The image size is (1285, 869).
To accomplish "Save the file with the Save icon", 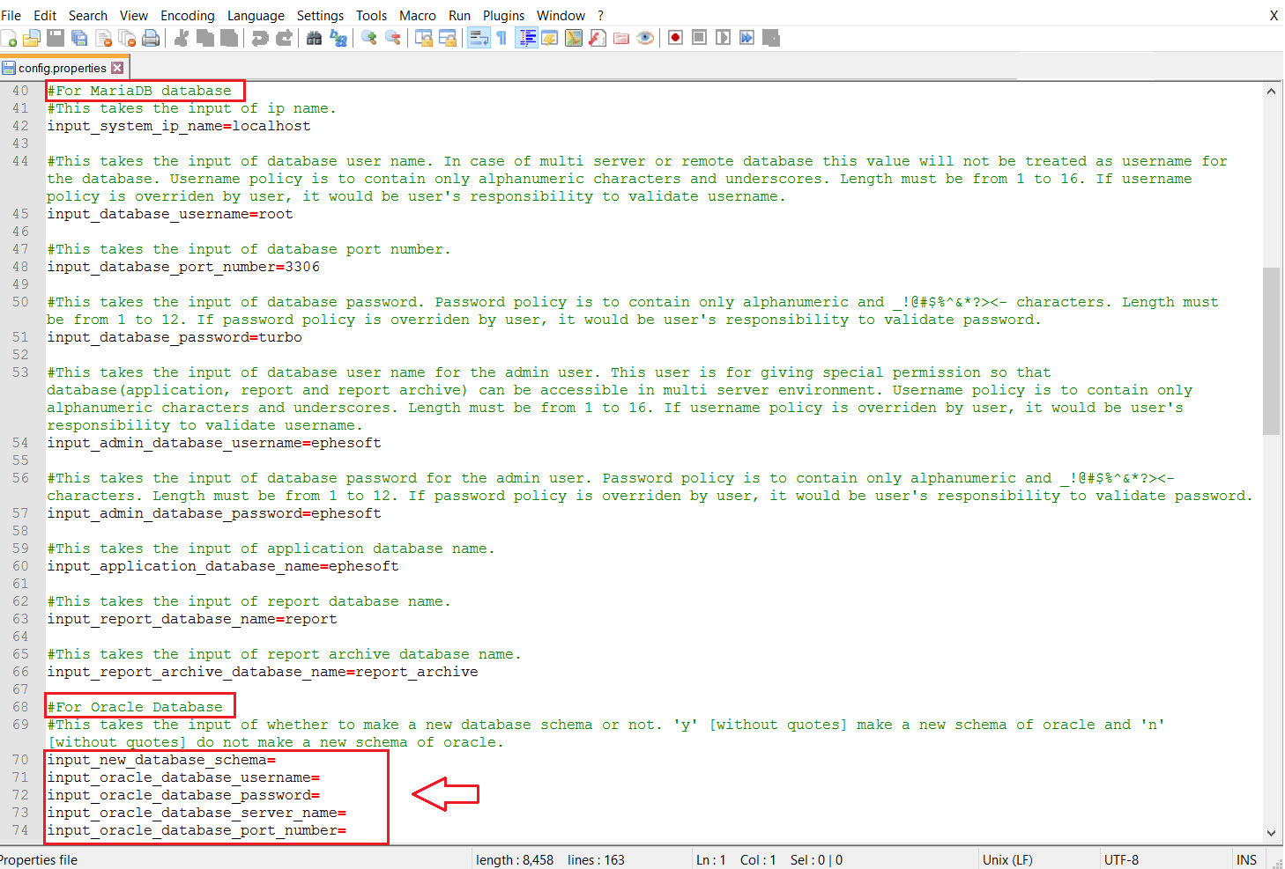I will 56,38.
